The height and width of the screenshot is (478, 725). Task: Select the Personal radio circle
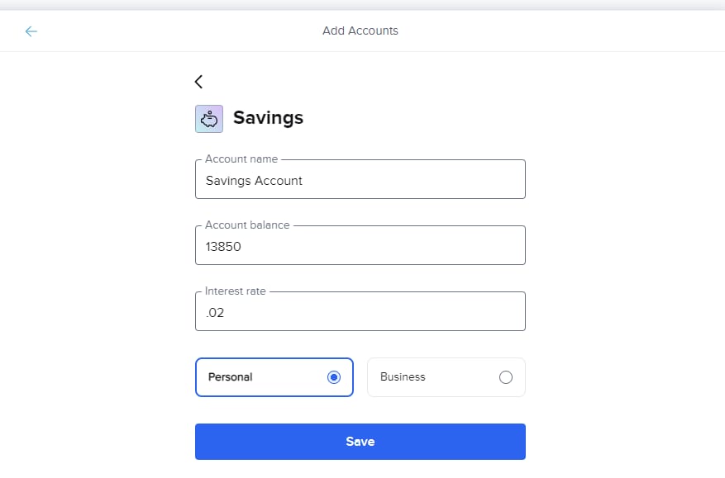334,377
